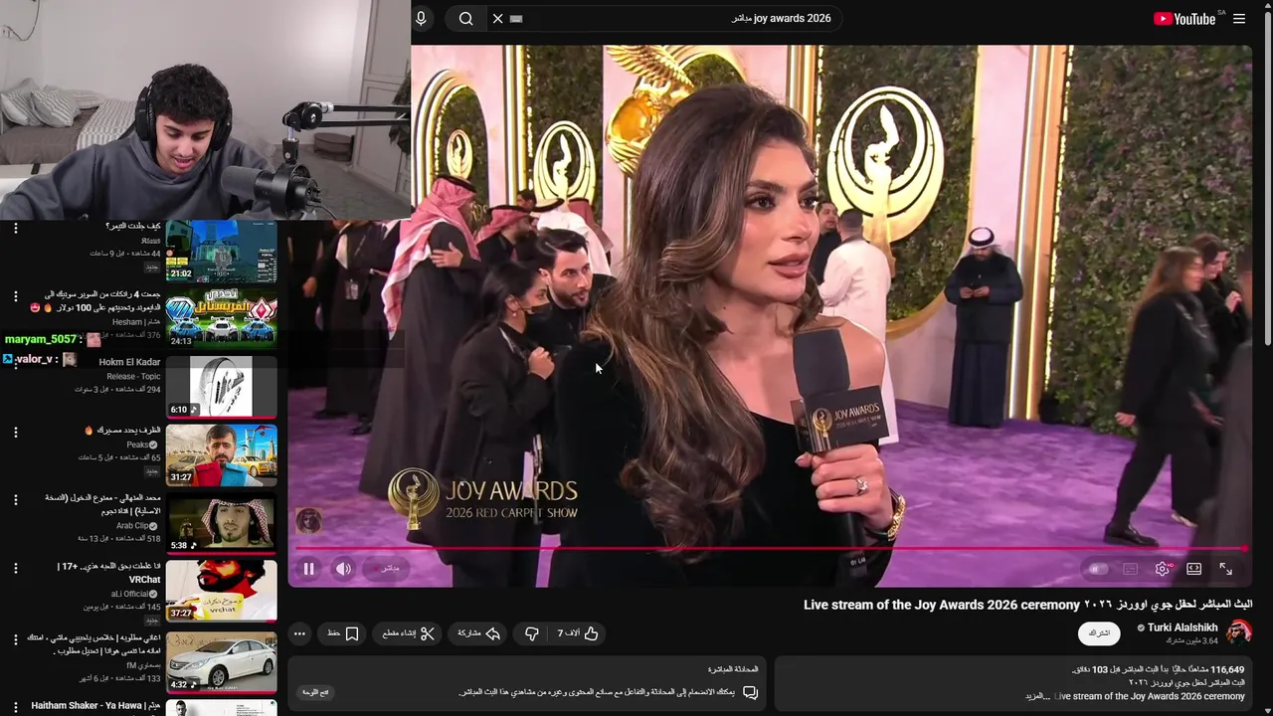Like the video (thumbs up, 7 ألاف)
1273x716 pixels.
coord(578,633)
